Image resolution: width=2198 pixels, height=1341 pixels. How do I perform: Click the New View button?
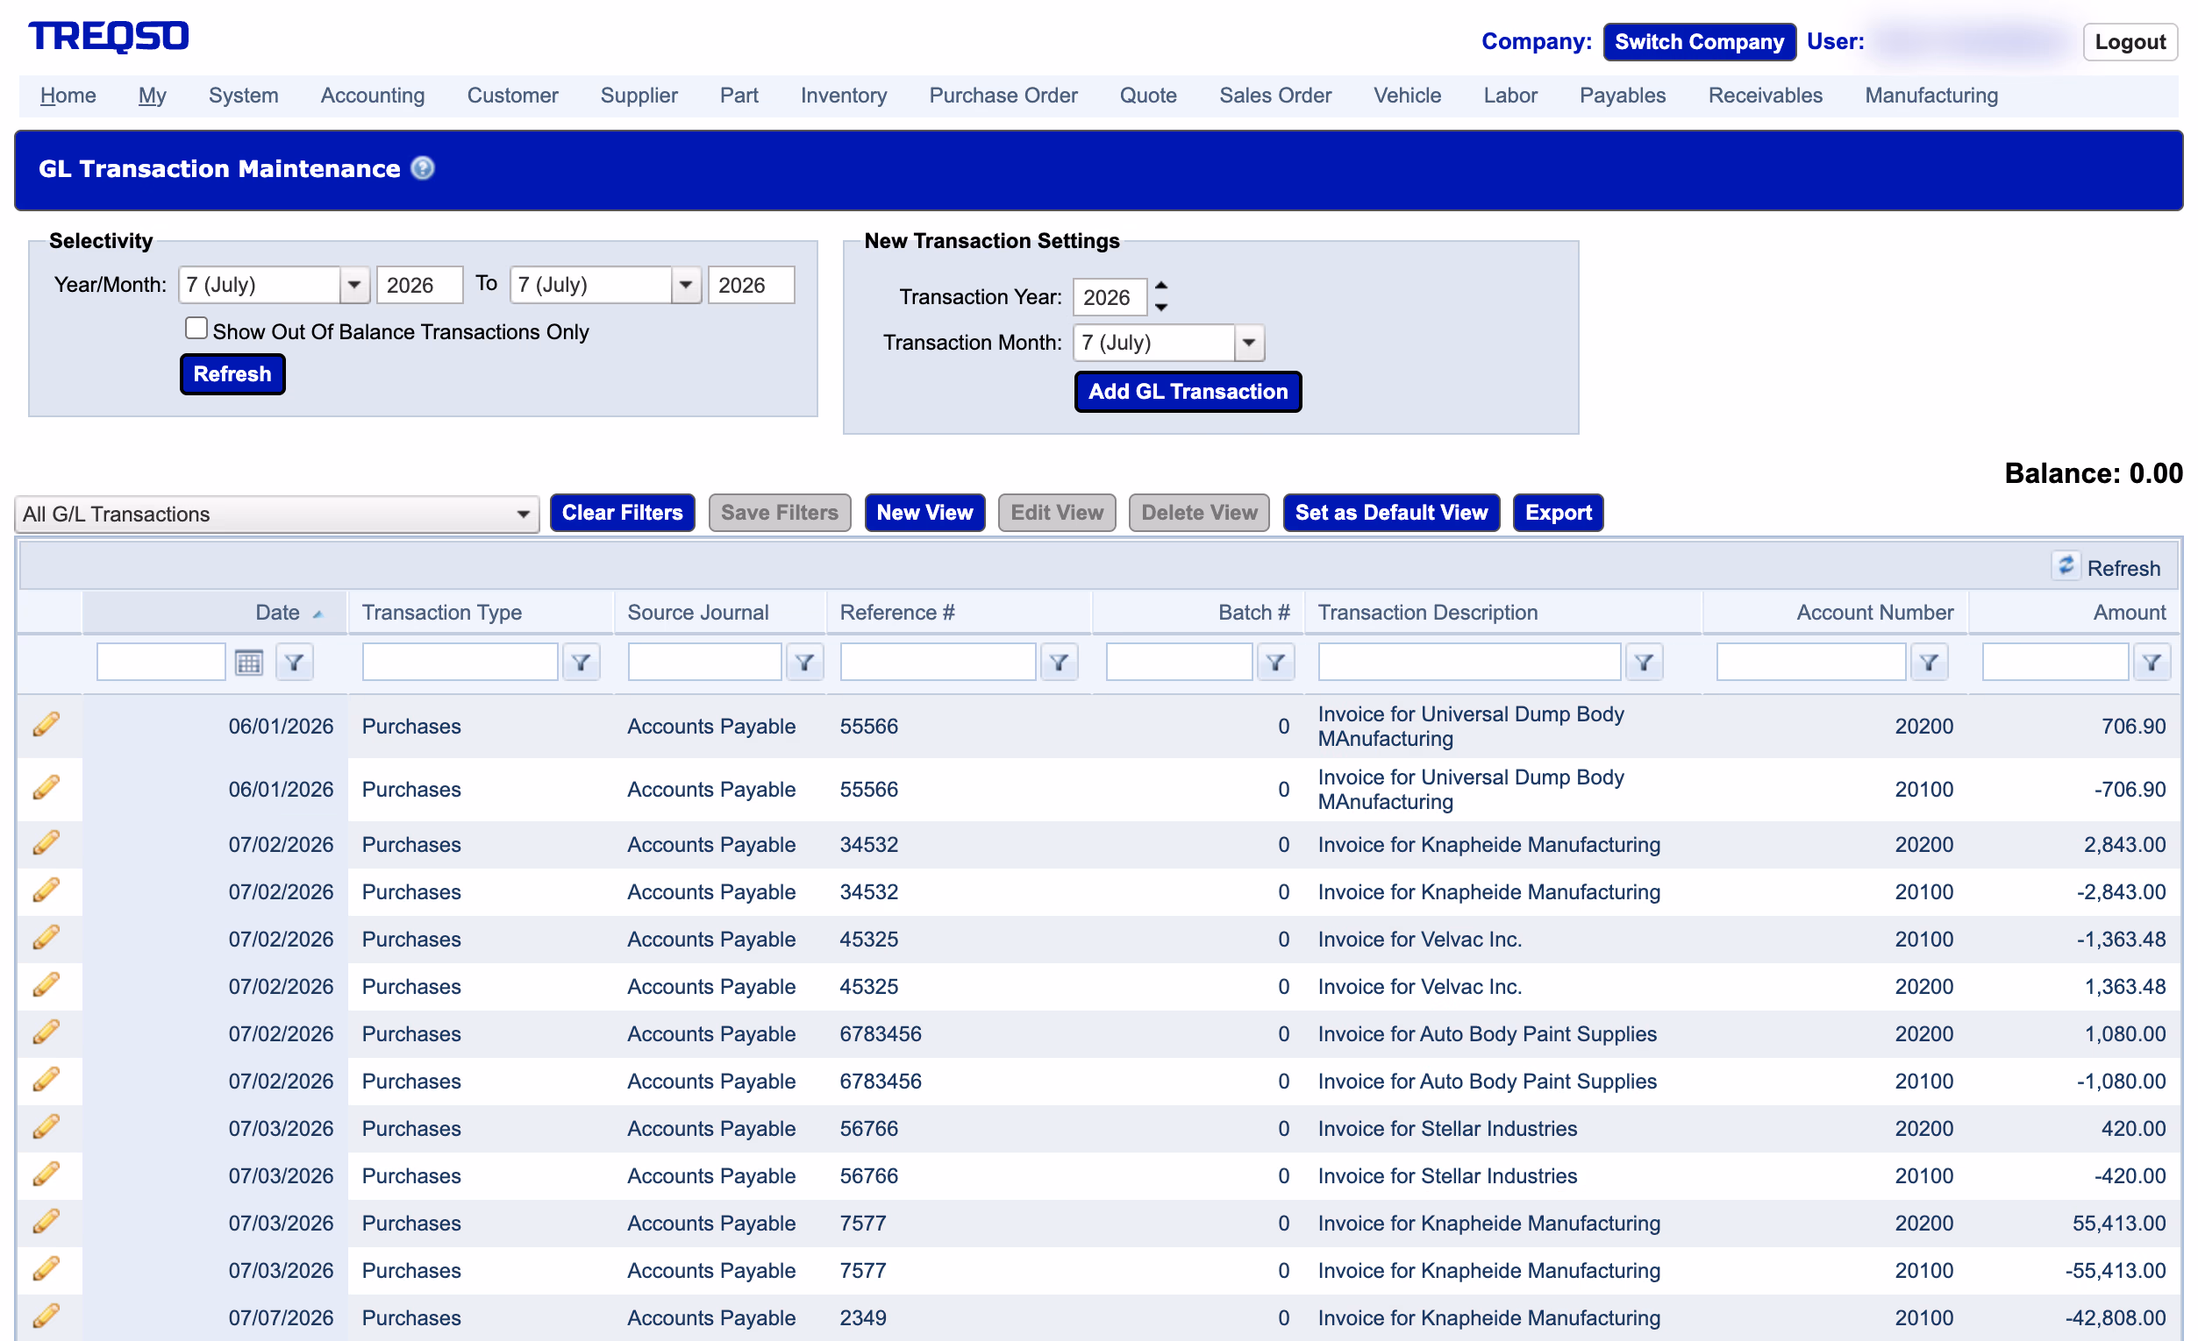click(924, 513)
